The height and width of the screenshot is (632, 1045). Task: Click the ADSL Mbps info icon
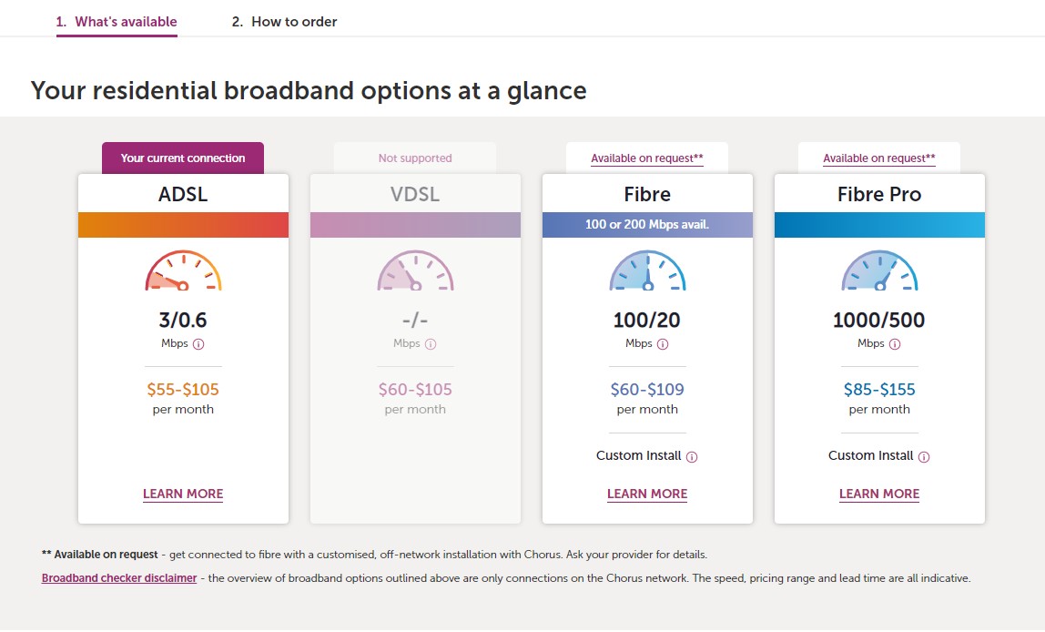click(x=198, y=344)
